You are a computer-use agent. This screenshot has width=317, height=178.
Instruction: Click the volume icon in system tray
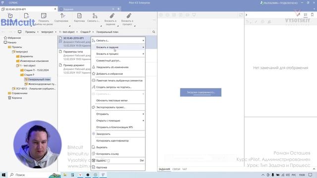coord(287,175)
